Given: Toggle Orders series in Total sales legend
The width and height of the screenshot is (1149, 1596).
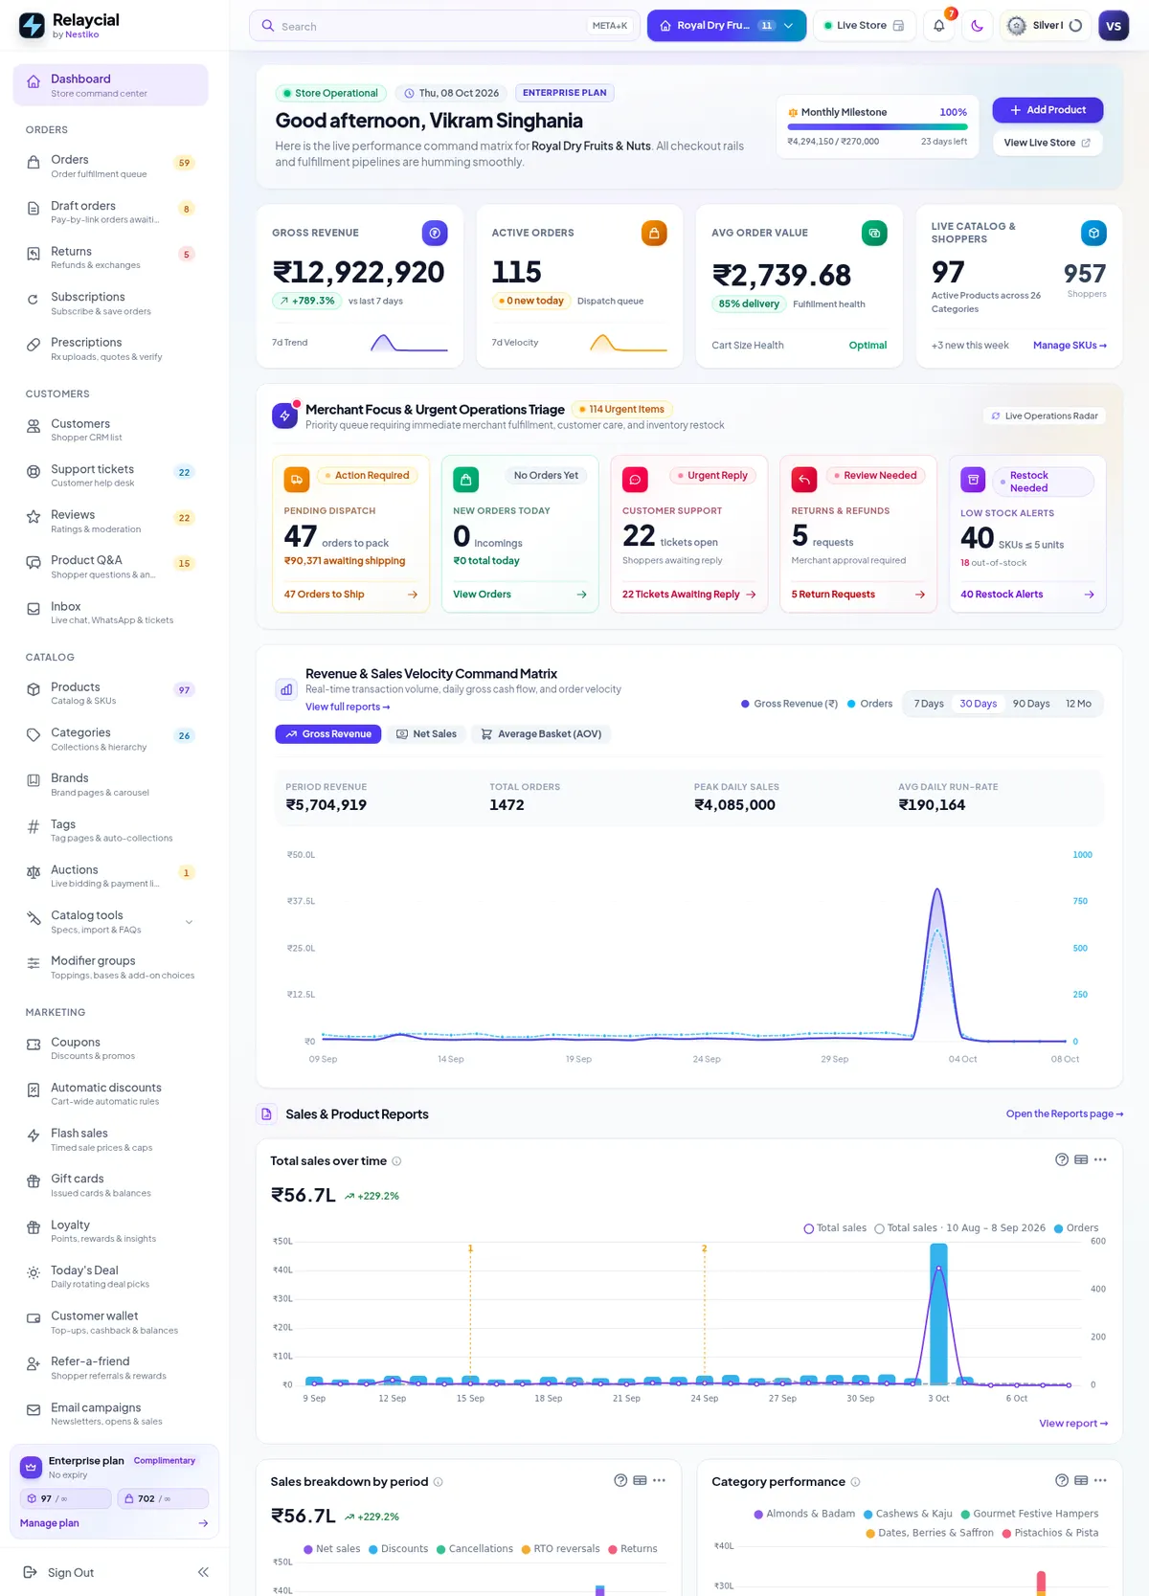Looking at the screenshot, I should pyautogui.click(x=1076, y=1228).
